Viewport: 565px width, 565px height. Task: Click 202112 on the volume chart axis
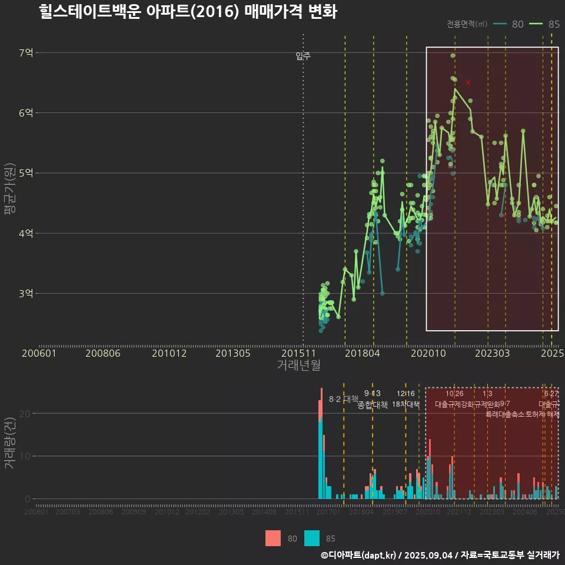(x=458, y=511)
